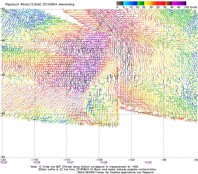198x174 pixels.
Task: Click the red 30-35 knots color band
Action: pyautogui.click(x=162, y=3)
